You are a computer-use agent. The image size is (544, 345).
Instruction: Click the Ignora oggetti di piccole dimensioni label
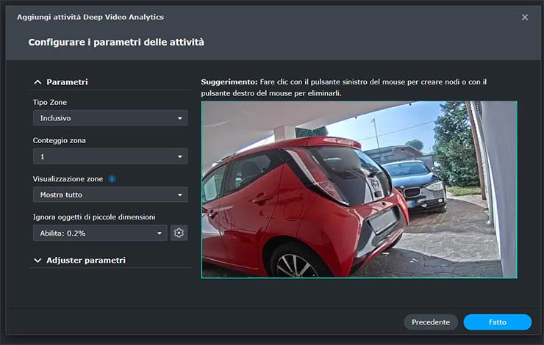(x=94, y=217)
